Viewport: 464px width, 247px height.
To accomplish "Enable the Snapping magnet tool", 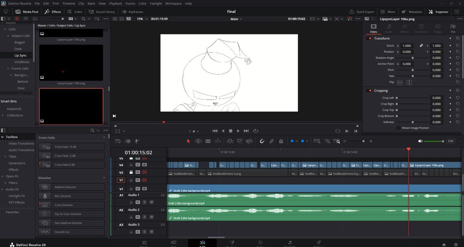I will point(262,141).
